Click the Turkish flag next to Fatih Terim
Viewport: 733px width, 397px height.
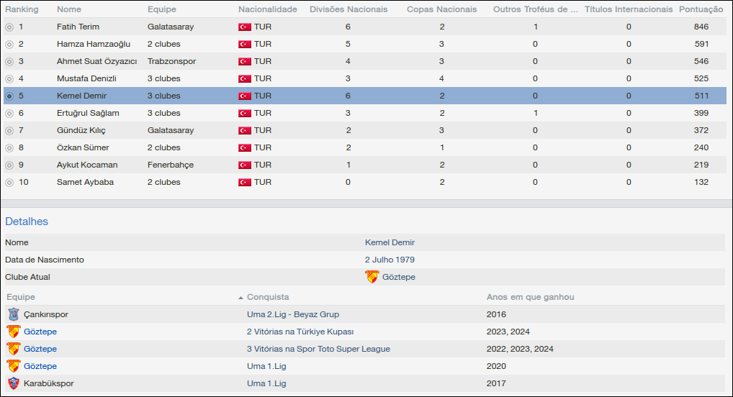[245, 27]
